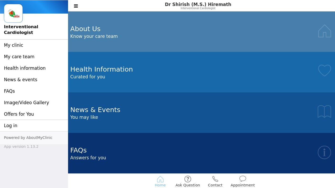Open Image/Video Gallery
Viewport: 335px width, 188px height.
coord(34,103)
